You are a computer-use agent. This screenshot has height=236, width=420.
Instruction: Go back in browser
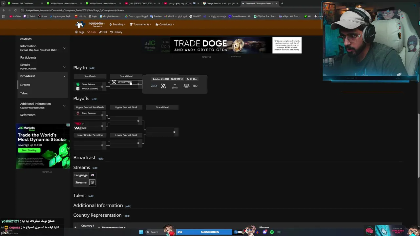click(3, 10)
